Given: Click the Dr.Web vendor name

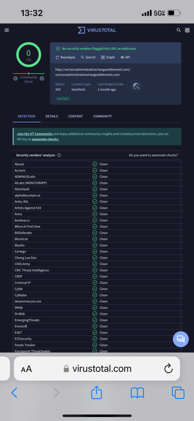Looking at the screenshot, I should [20, 314].
